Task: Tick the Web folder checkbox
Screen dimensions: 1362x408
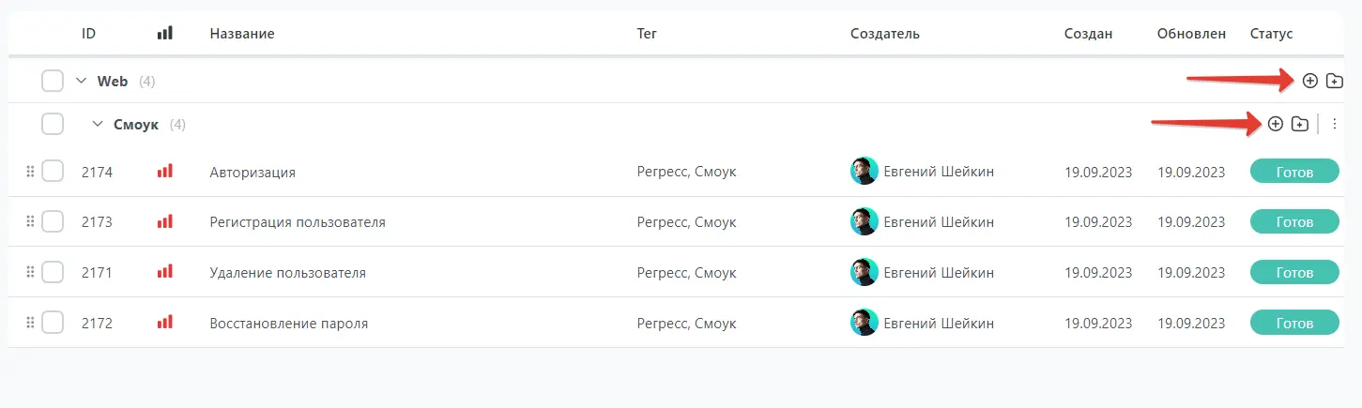Action: [53, 82]
